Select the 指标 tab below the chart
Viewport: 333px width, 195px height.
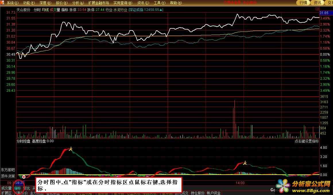click(18, 188)
